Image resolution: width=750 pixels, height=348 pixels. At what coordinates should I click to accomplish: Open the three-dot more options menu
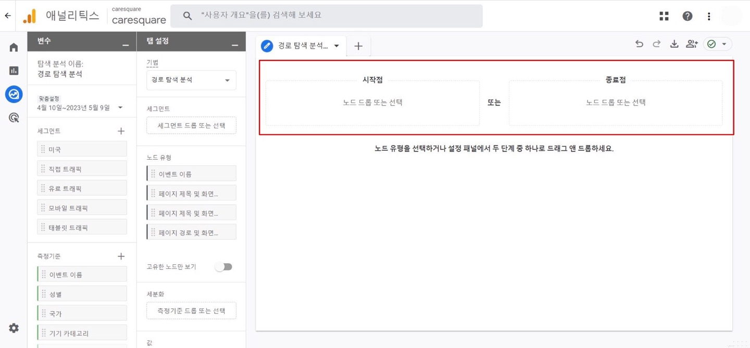(709, 16)
